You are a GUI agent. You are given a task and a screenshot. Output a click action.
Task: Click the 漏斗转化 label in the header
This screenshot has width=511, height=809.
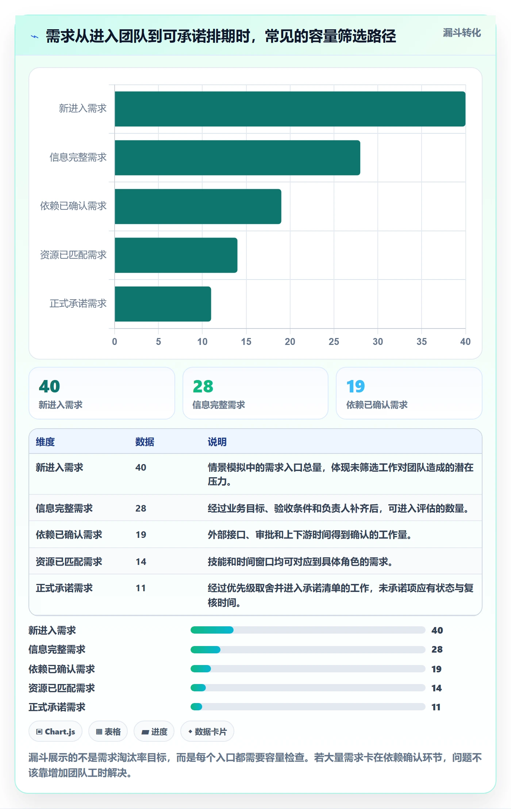462,33
